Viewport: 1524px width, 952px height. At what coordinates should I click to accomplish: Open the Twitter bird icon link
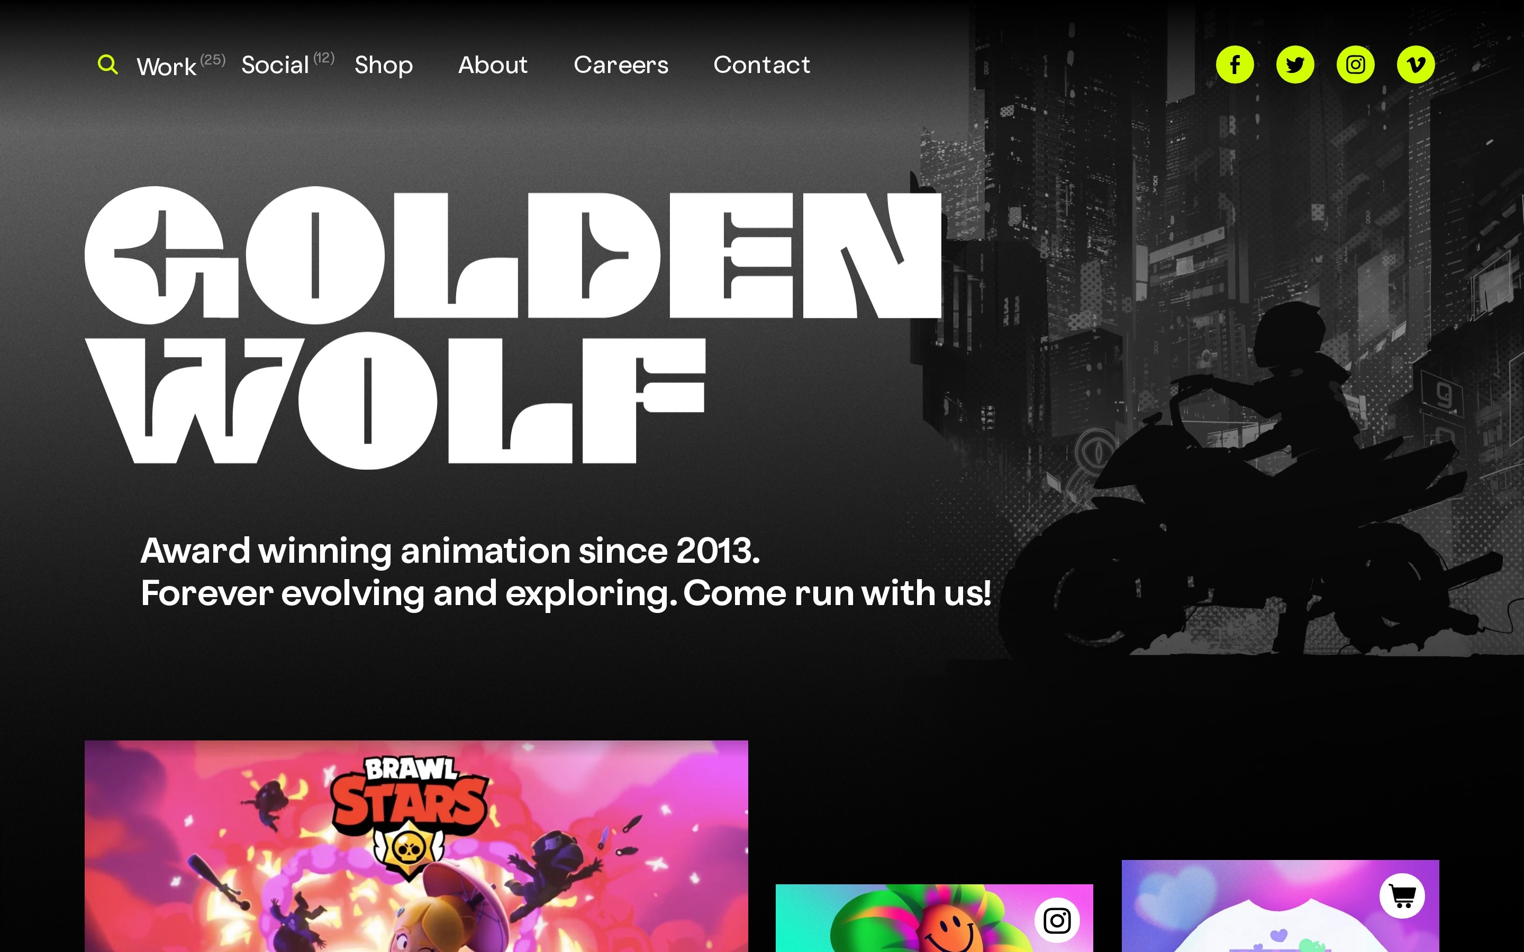click(x=1295, y=64)
